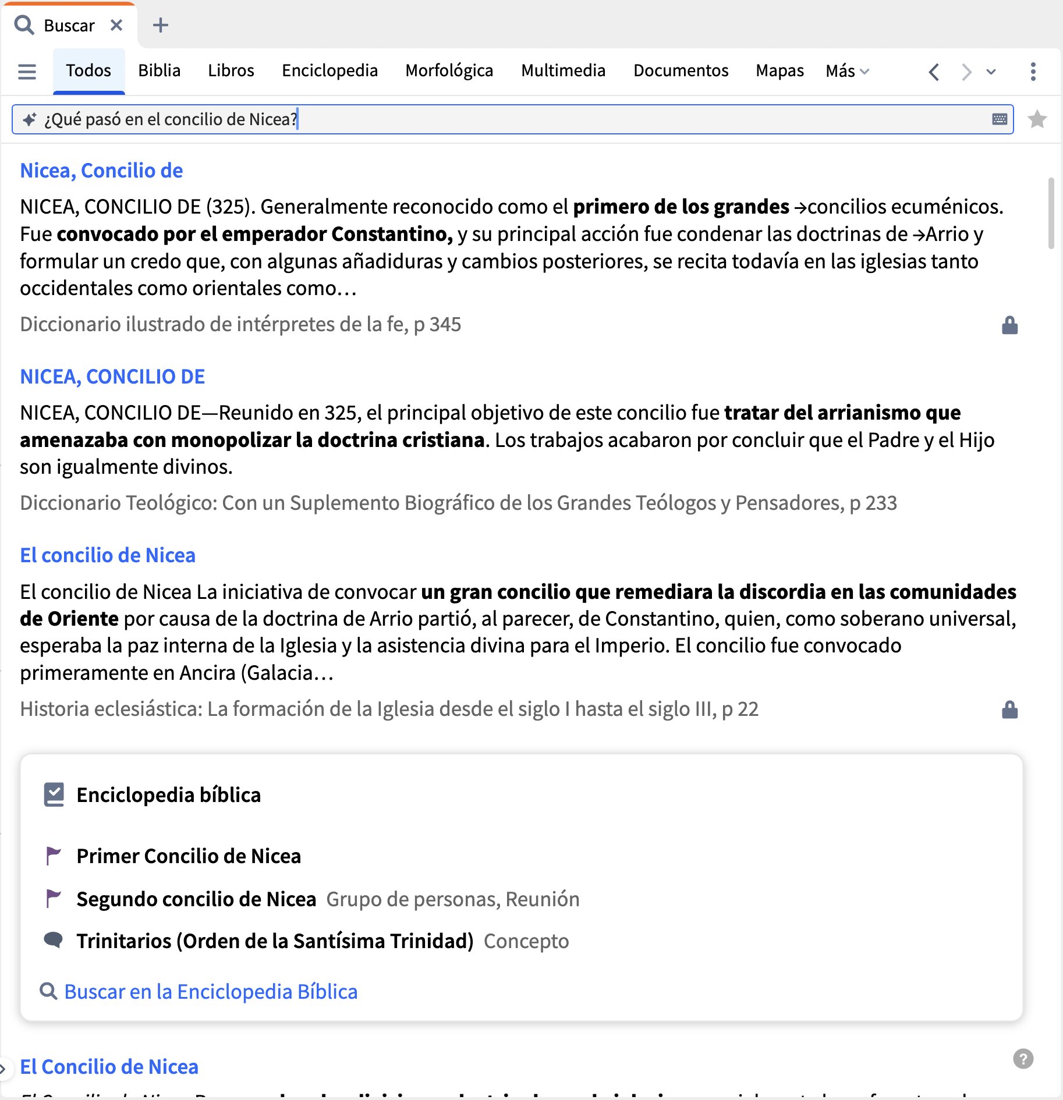Go forward with the right arrow

coord(966,72)
